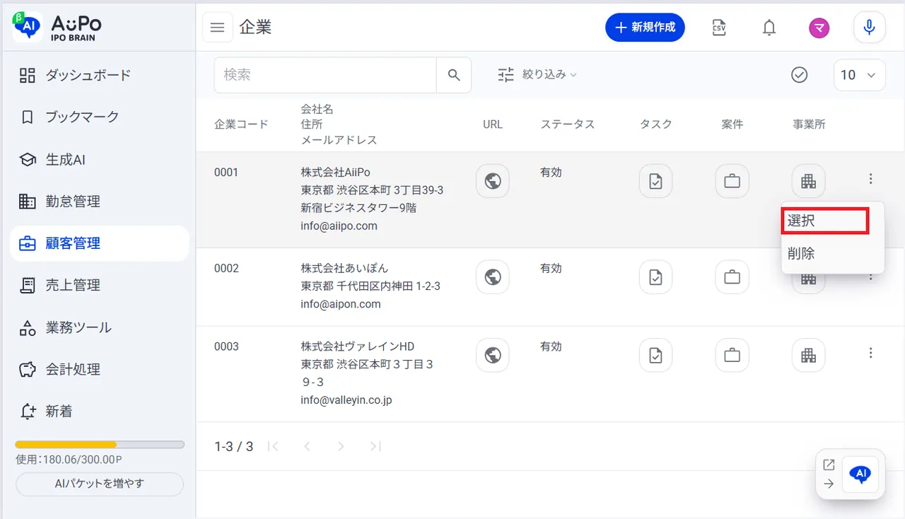The height and width of the screenshot is (519, 905).
Task: Go to ダッシュボード in the sidebar
Action: point(100,75)
